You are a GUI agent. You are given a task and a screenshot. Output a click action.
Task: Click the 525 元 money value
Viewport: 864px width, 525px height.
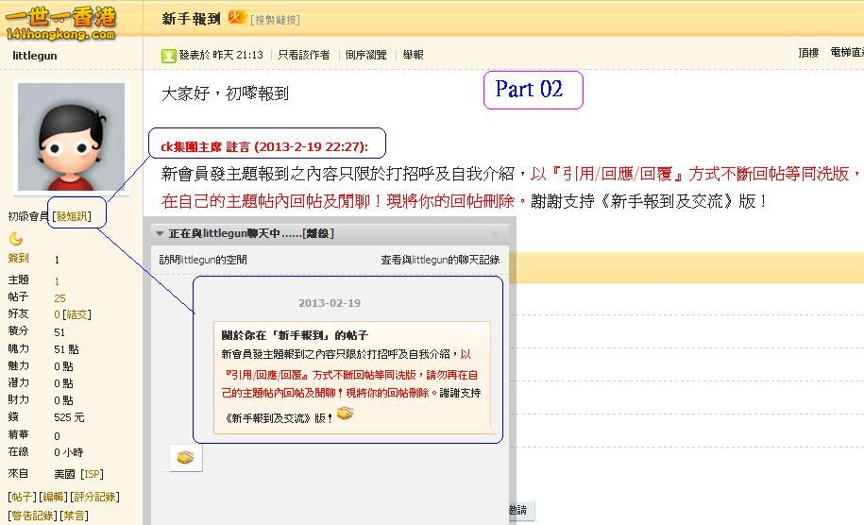[69, 417]
